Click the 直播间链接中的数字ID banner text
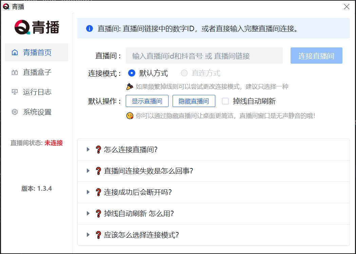 click(x=198, y=28)
